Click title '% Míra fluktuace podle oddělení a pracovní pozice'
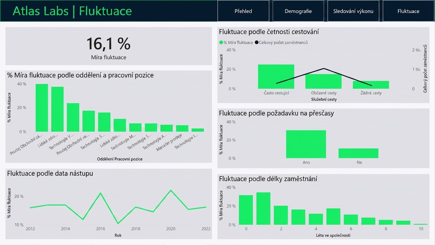Image resolution: width=435 pixels, height=245 pixels. (x=80, y=75)
